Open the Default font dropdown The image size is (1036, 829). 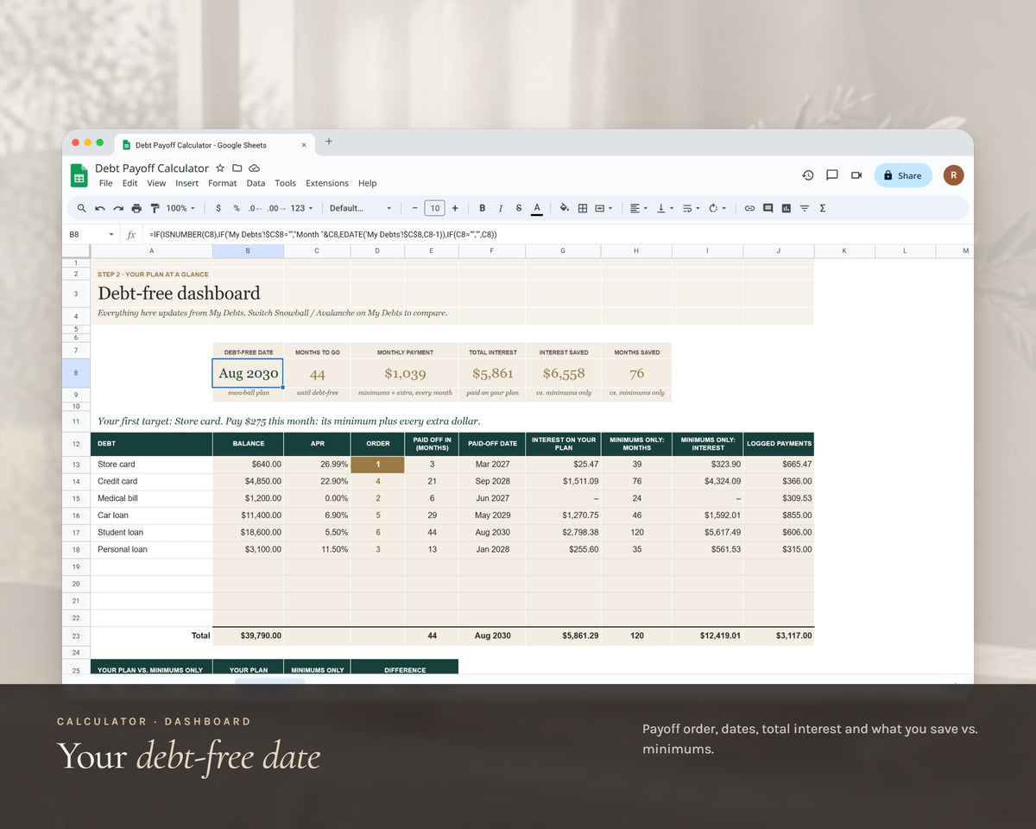(x=360, y=208)
